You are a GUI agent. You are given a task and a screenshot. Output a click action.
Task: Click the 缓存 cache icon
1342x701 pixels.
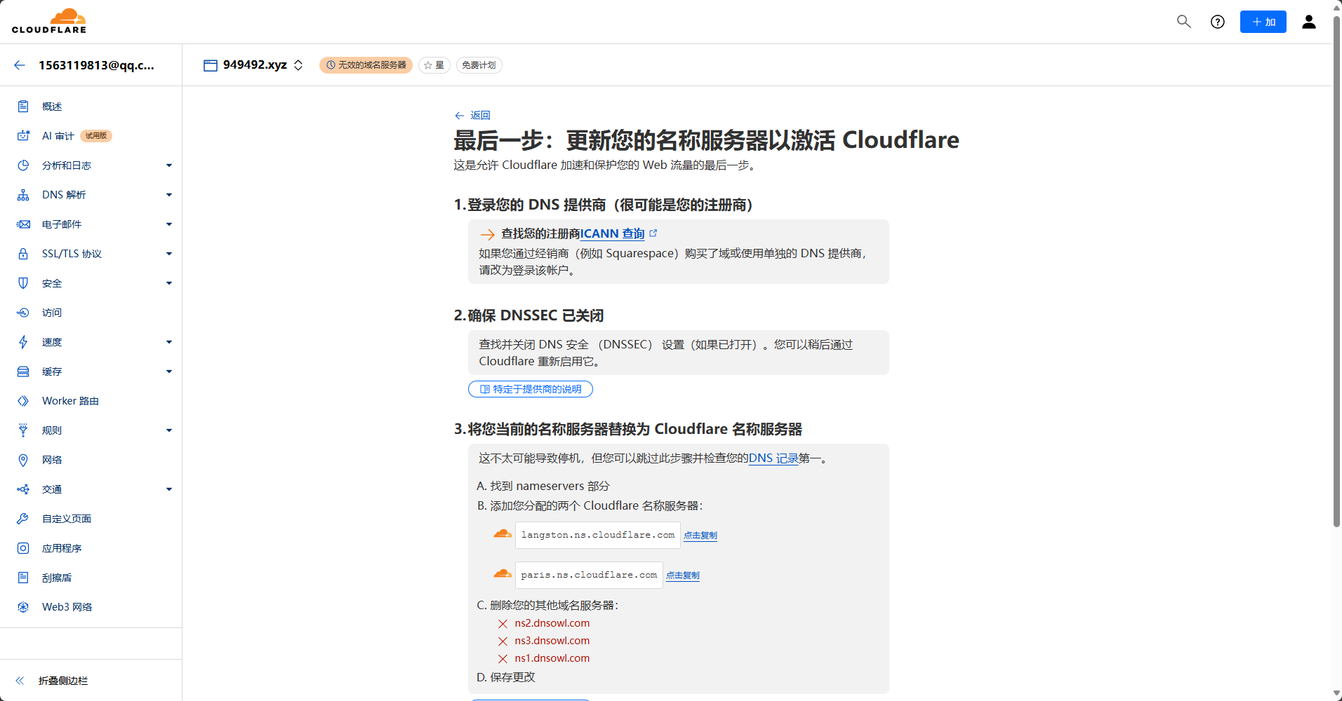tap(23, 372)
